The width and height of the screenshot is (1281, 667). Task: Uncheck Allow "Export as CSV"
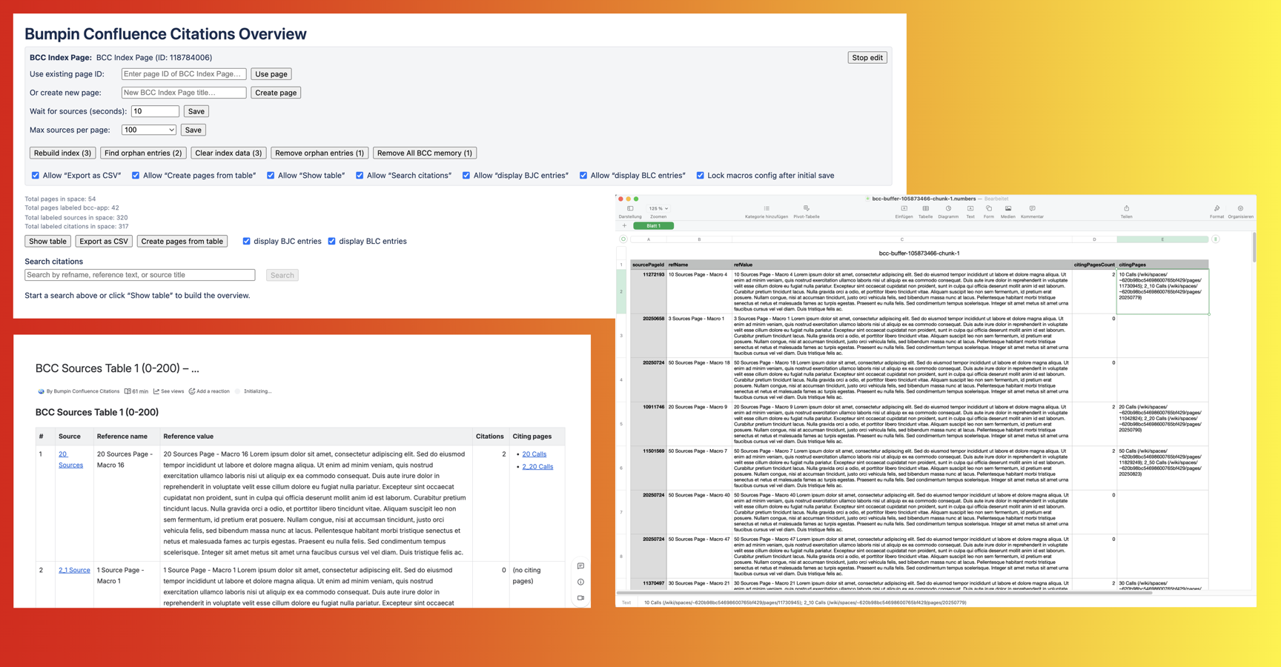coord(35,175)
